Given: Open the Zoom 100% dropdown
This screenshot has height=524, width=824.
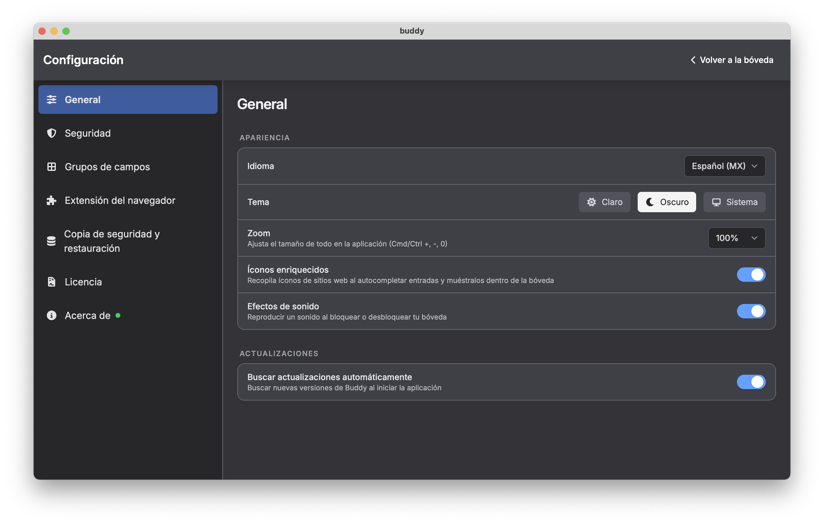Looking at the screenshot, I should [x=736, y=238].
